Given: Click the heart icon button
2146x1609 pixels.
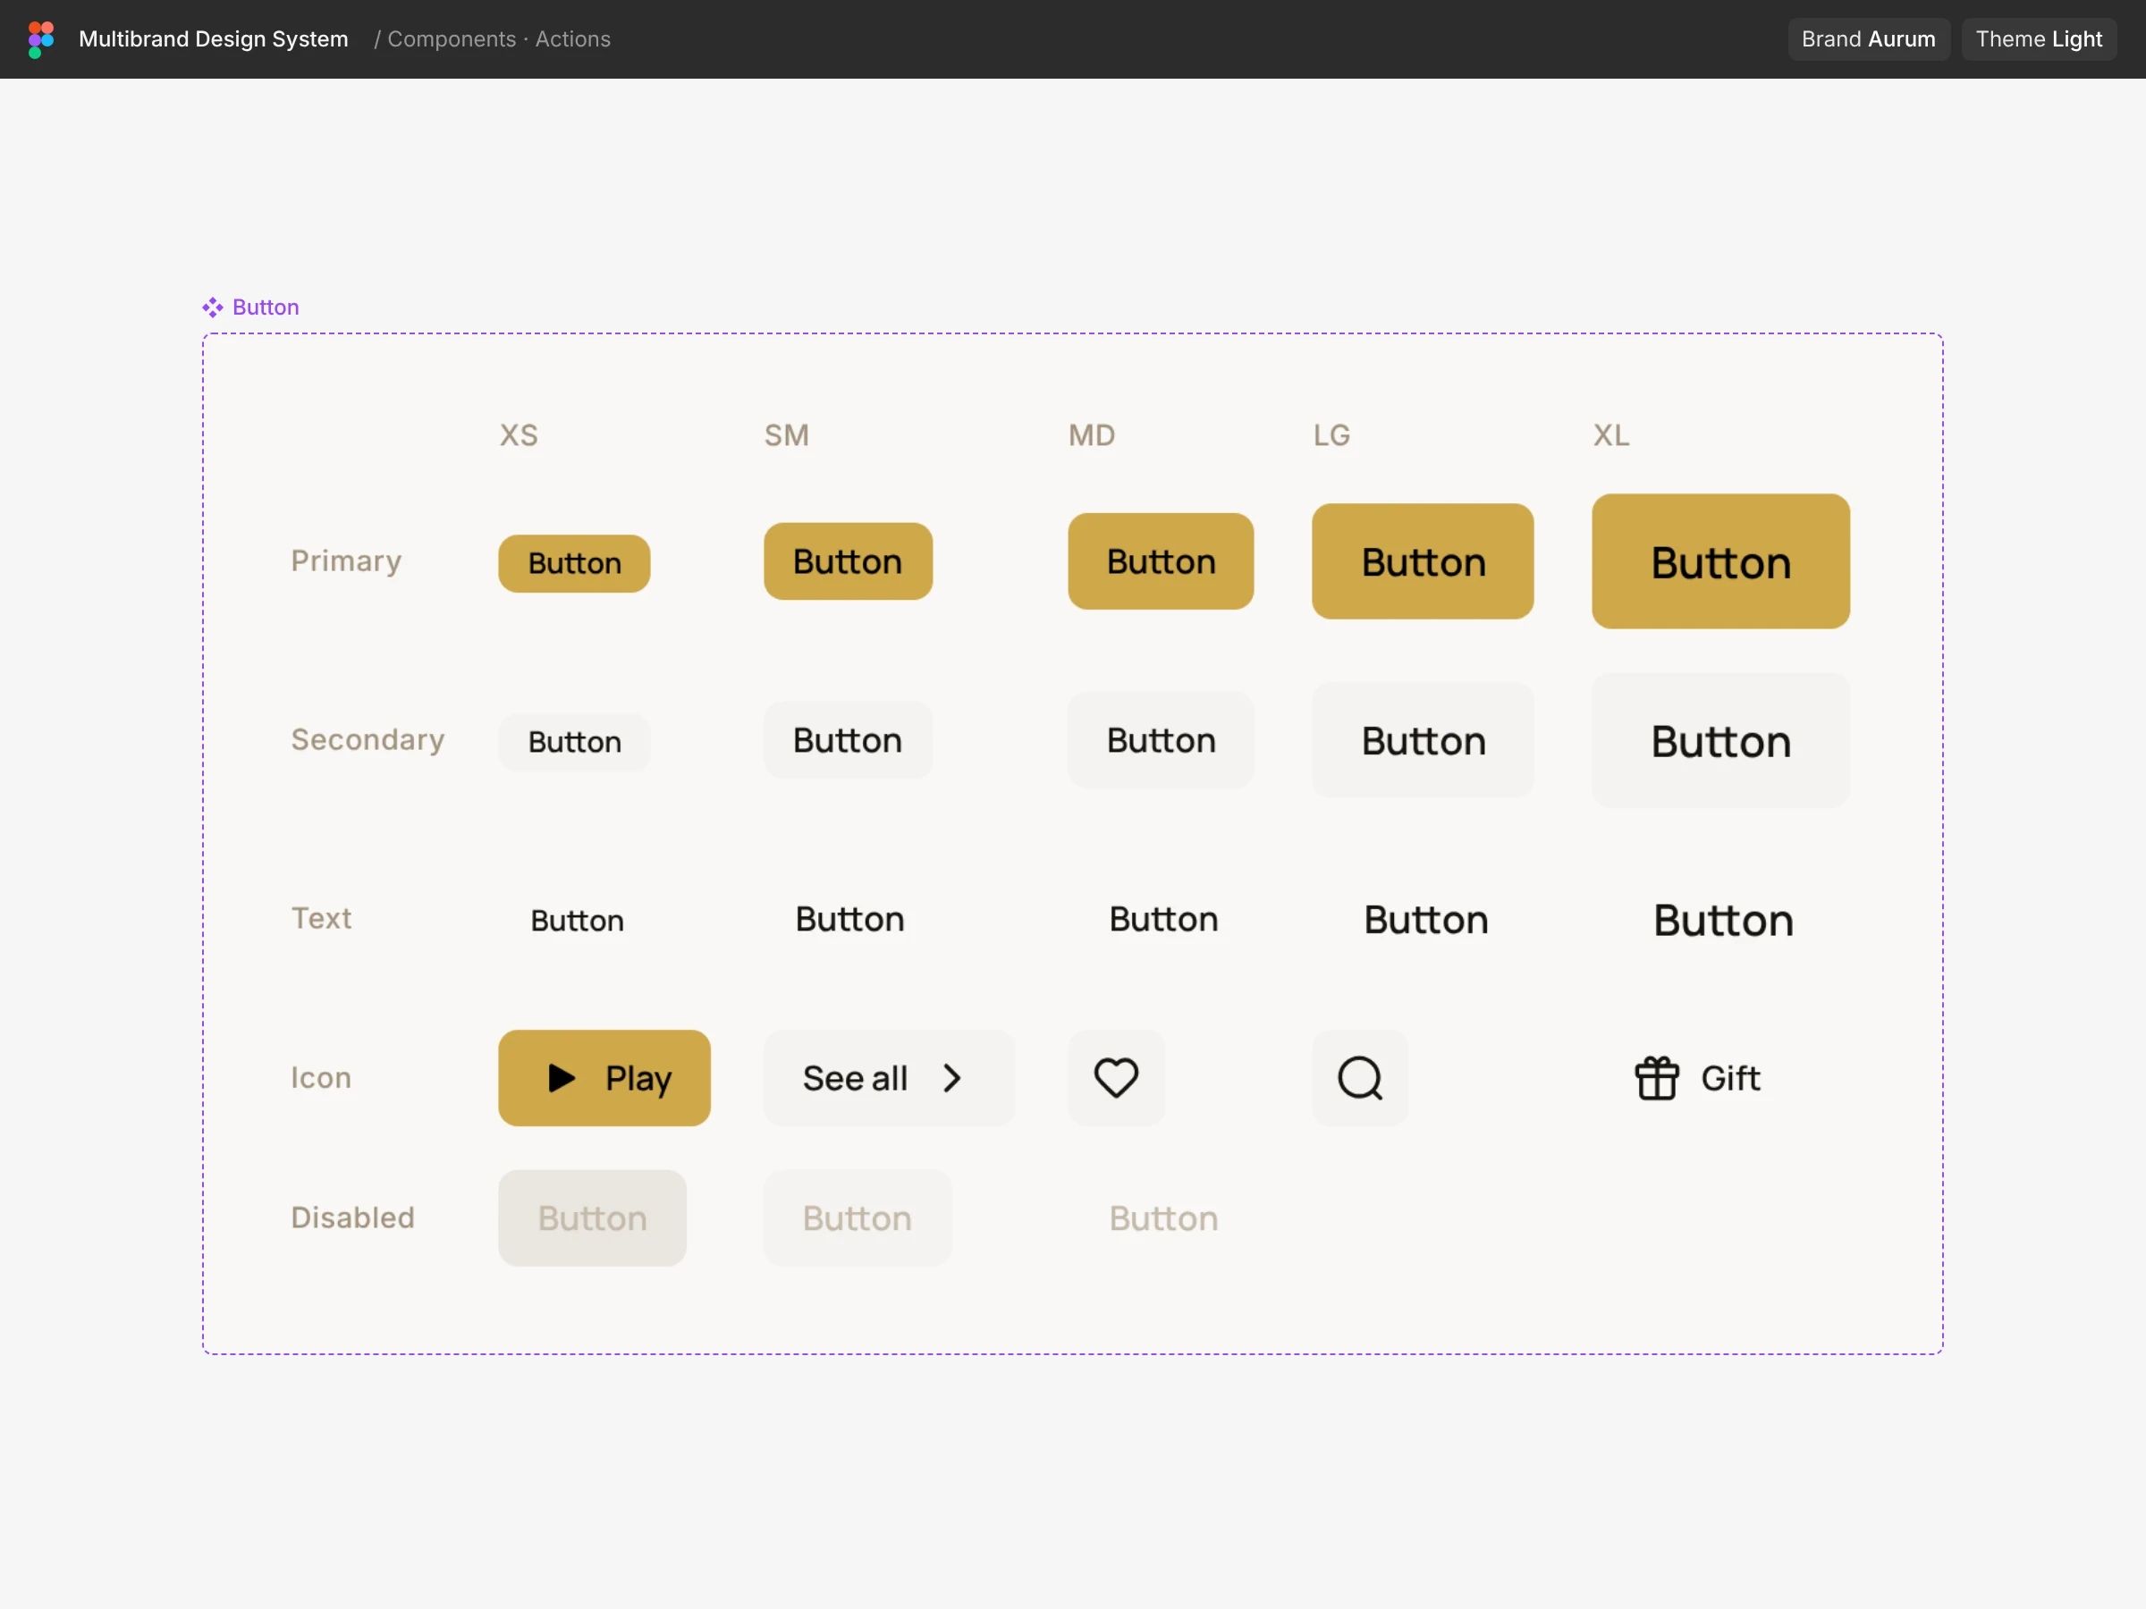Looking at the screenshot, I should pos(1116,1077).
